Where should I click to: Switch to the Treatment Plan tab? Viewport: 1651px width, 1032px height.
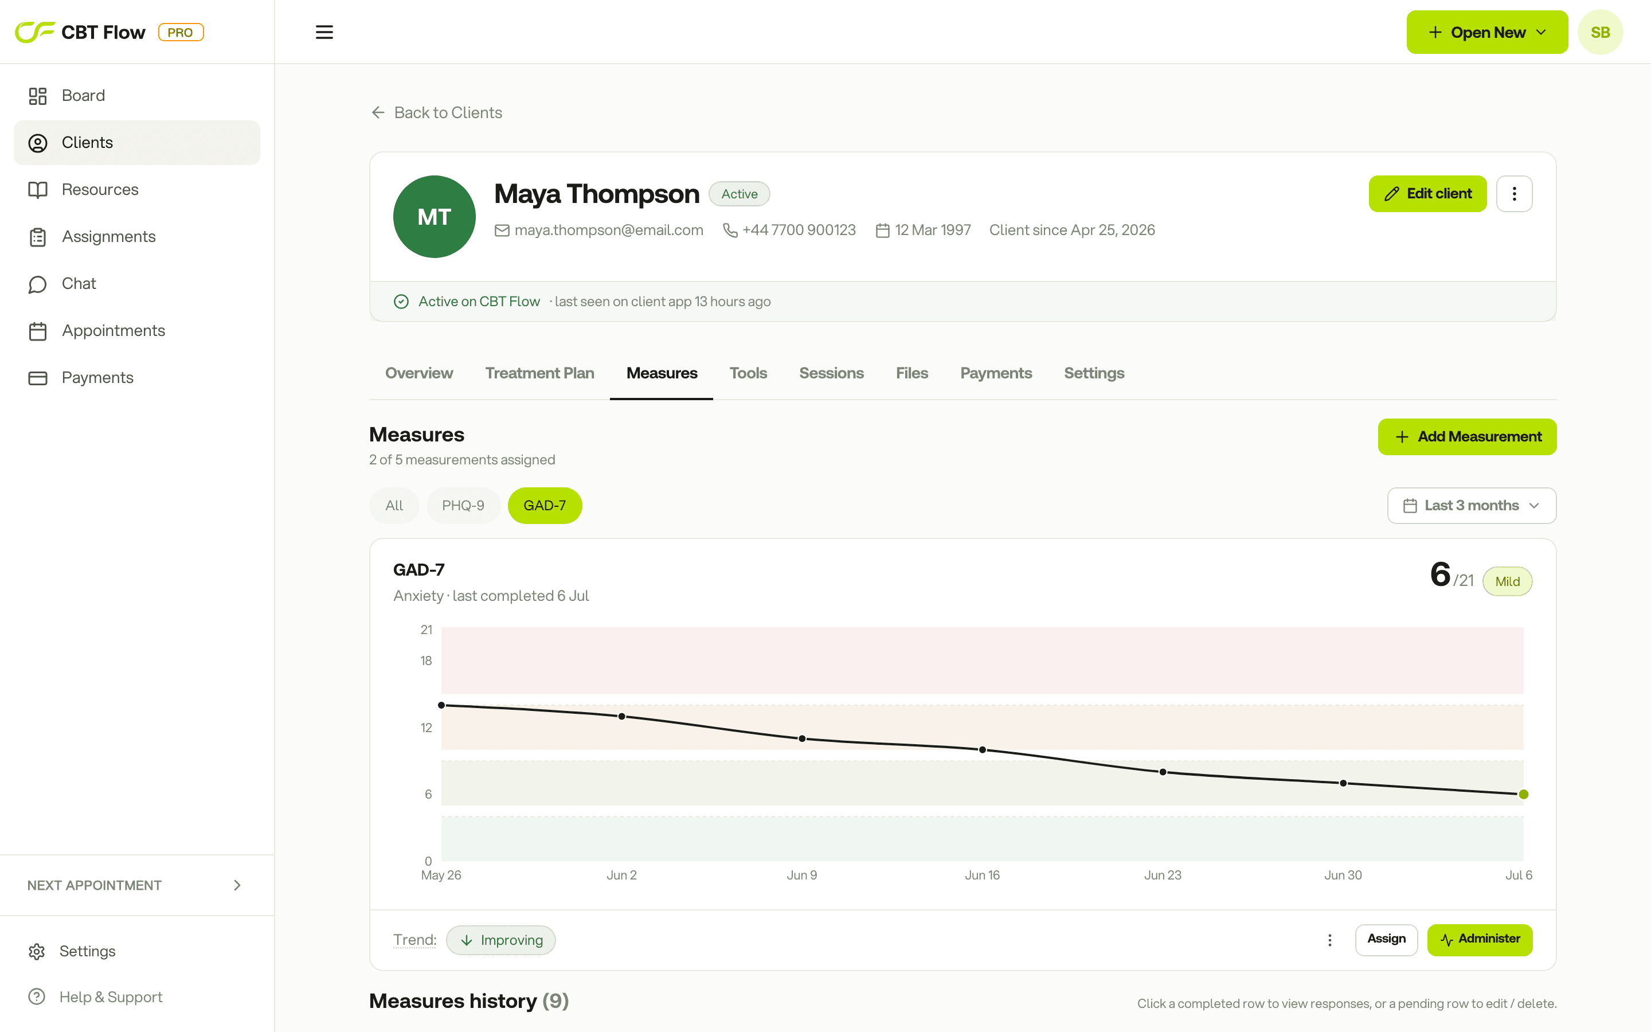click(539, 373)
